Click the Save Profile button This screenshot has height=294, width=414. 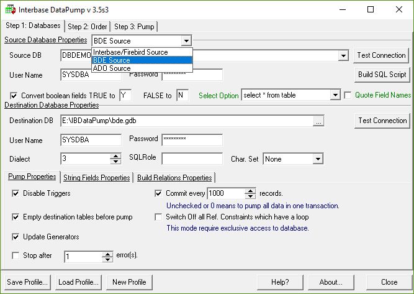27,282
